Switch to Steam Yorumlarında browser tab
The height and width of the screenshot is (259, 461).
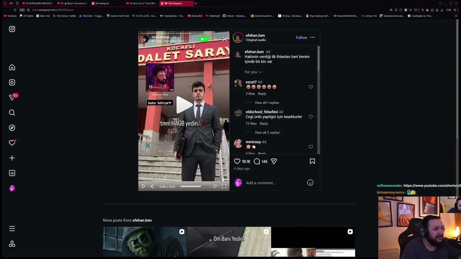72,3
